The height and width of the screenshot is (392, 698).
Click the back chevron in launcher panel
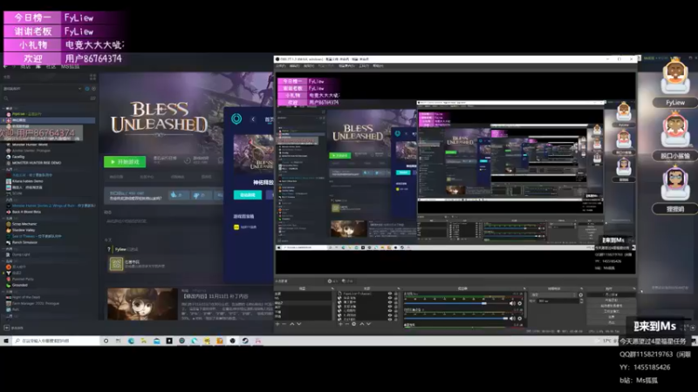click(253, 119)
